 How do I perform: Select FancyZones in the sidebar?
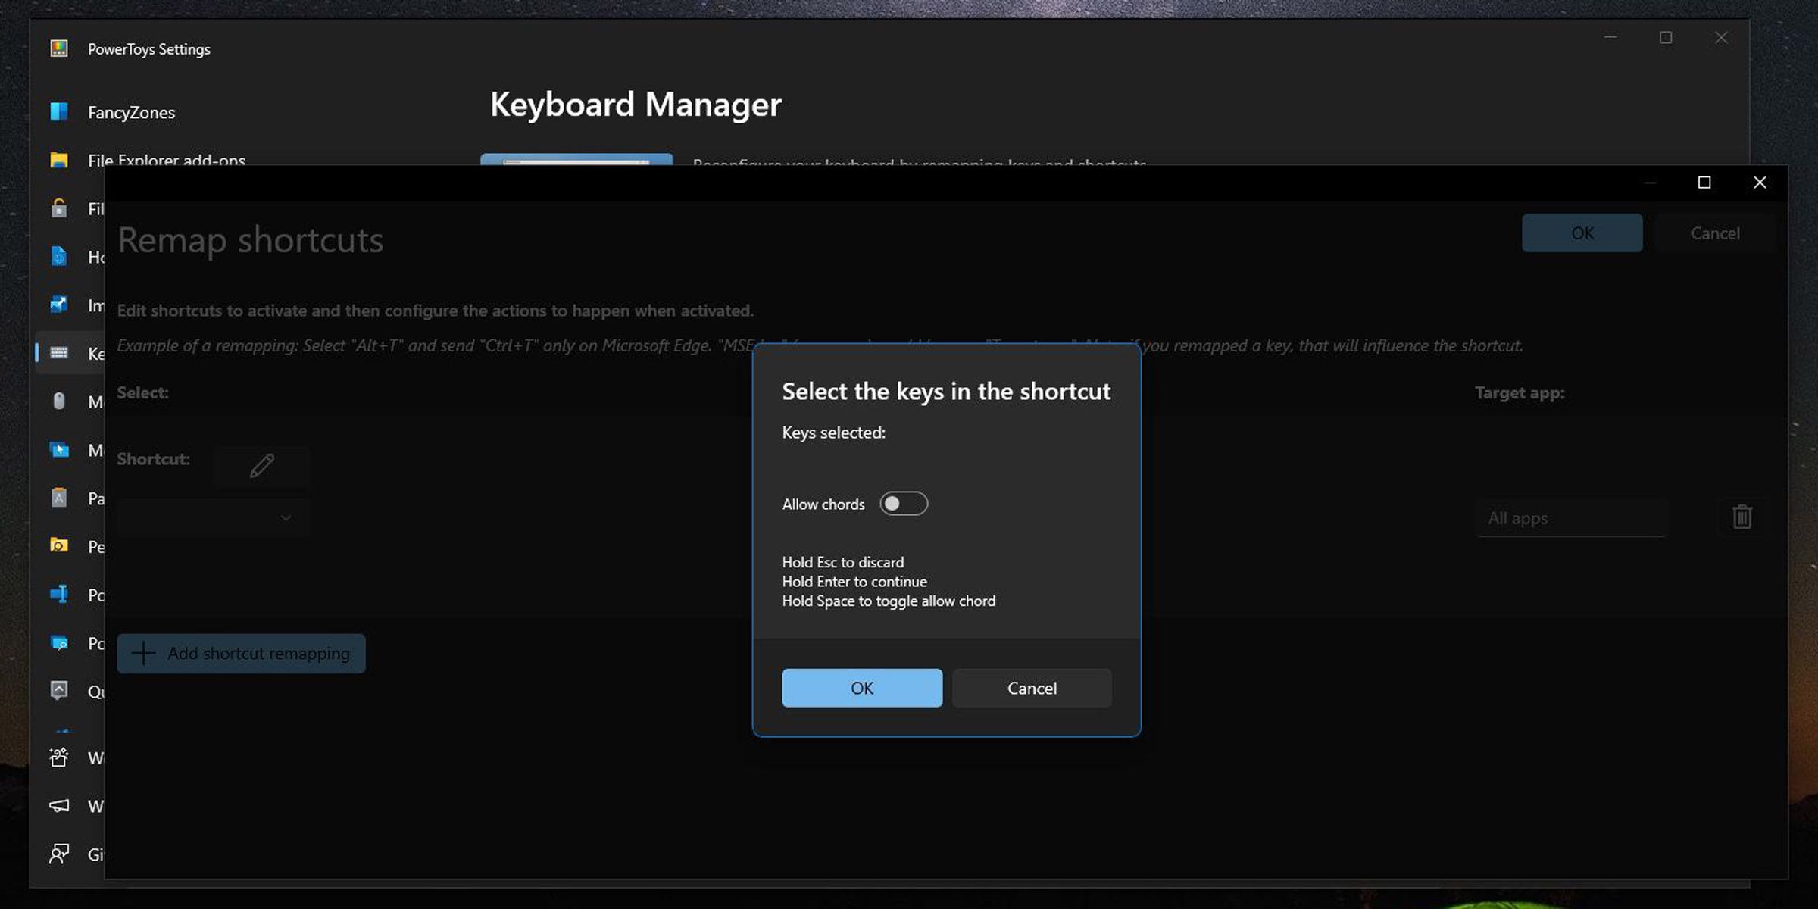[131, 112]
